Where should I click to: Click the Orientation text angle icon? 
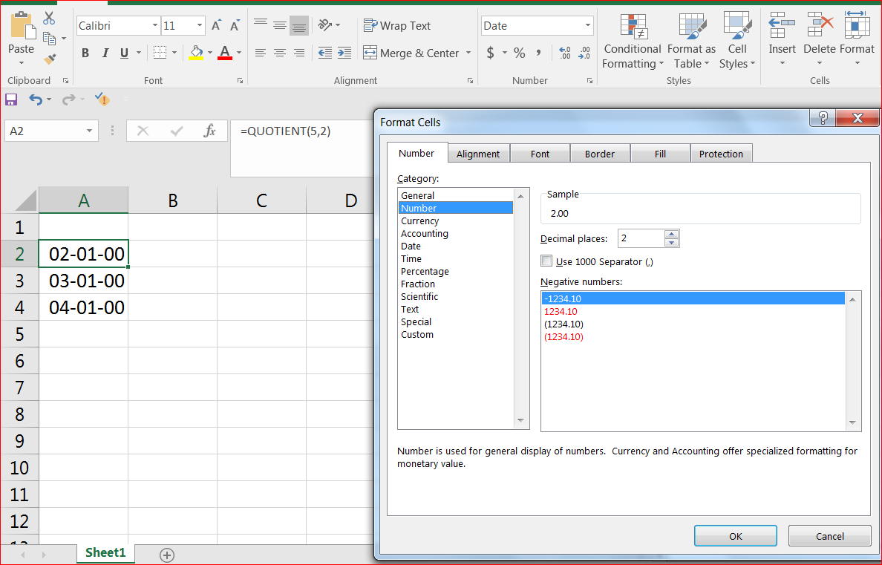tap(325, 25)
